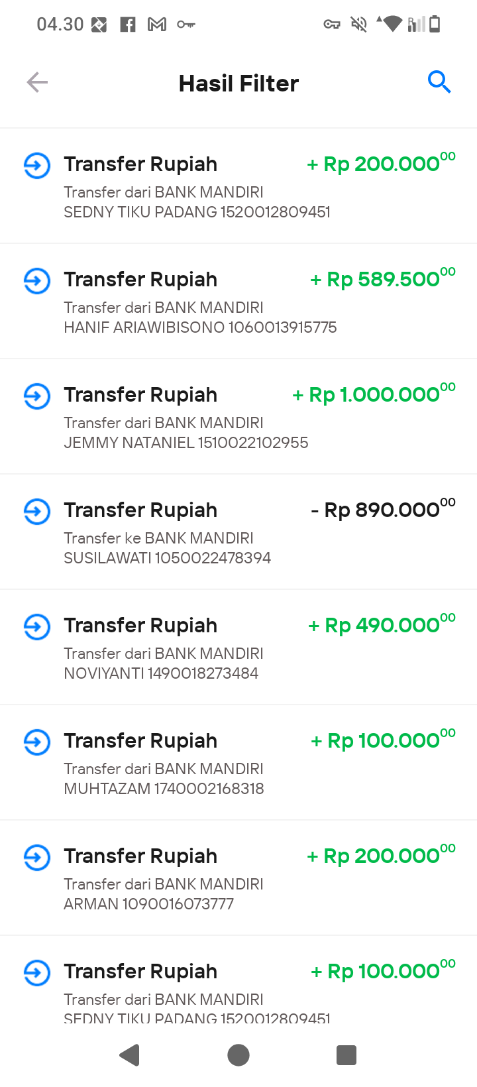This screenshot has height=1087, width=477.
Task: Open the outgoing Rp 890.000 transfer
Action: point(238,532)
